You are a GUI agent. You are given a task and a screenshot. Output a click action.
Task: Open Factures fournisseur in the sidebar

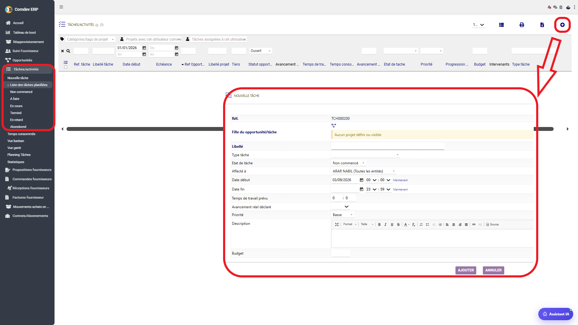tap(28, 197)
